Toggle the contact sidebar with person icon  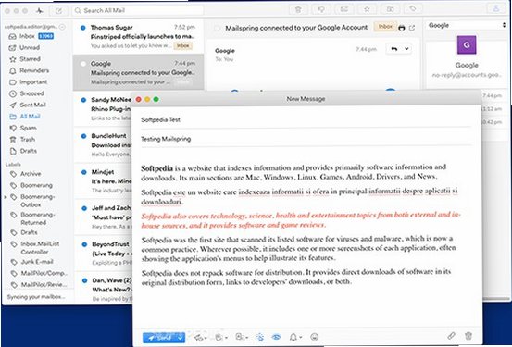click(496, 8)
